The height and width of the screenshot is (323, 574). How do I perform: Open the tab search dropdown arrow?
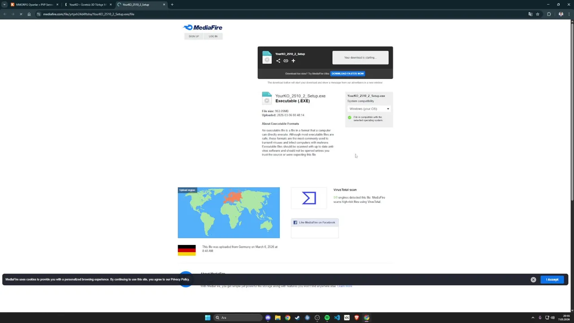point(4,4)
